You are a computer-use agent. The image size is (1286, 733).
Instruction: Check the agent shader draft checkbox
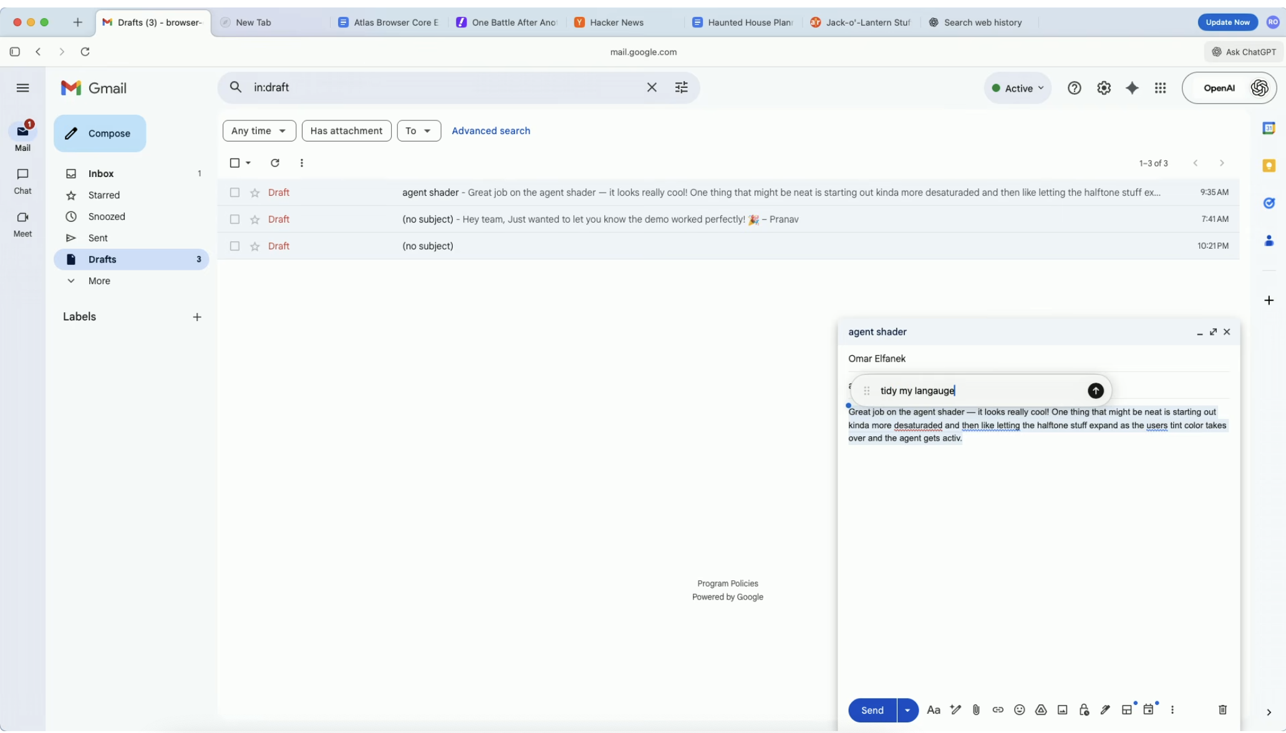[234, 193]
